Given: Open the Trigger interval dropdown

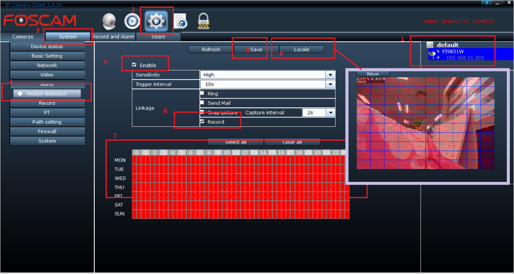Looking at the screenshot, I should click(330, 84).
